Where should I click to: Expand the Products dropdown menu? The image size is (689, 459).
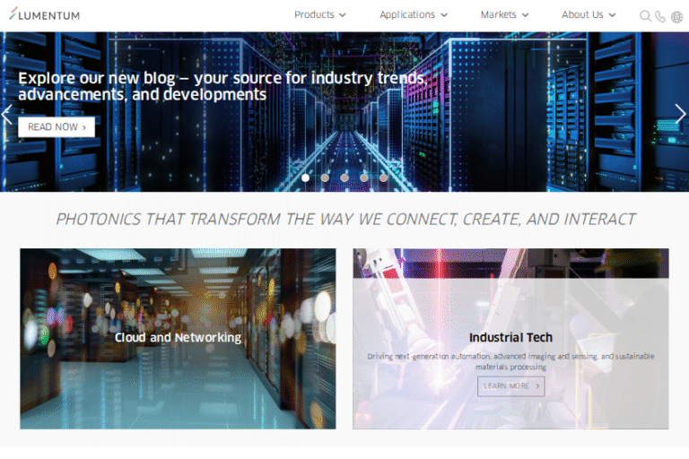click(x=319, y=15)
